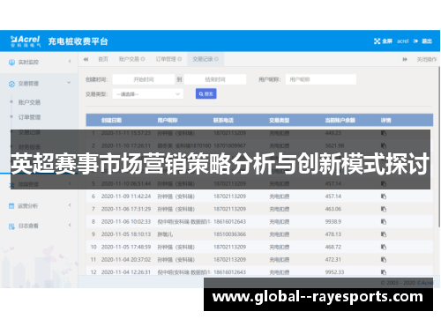Open details icon for row 12
The width and height of the screenshot is (441, 319).
pos(384,272)
